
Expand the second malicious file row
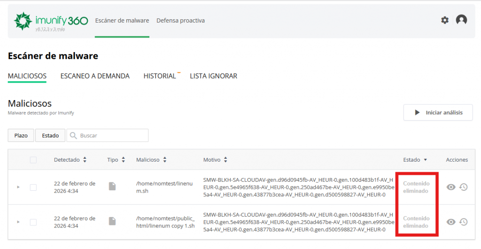coord(18,222)
